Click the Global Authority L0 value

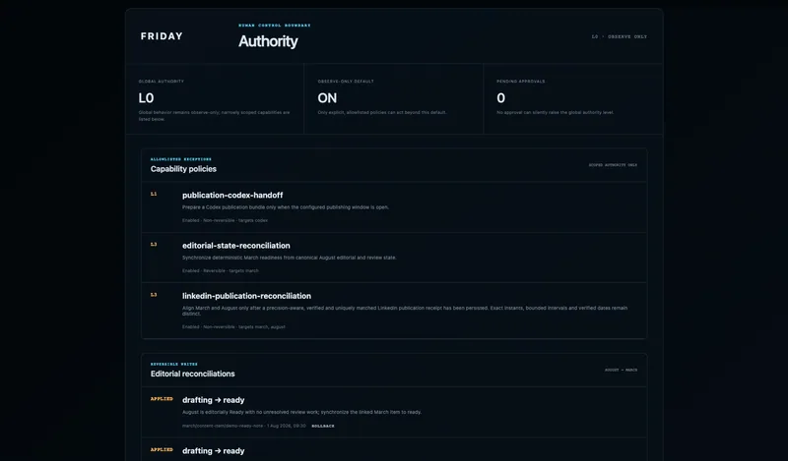tap(146, 98)
